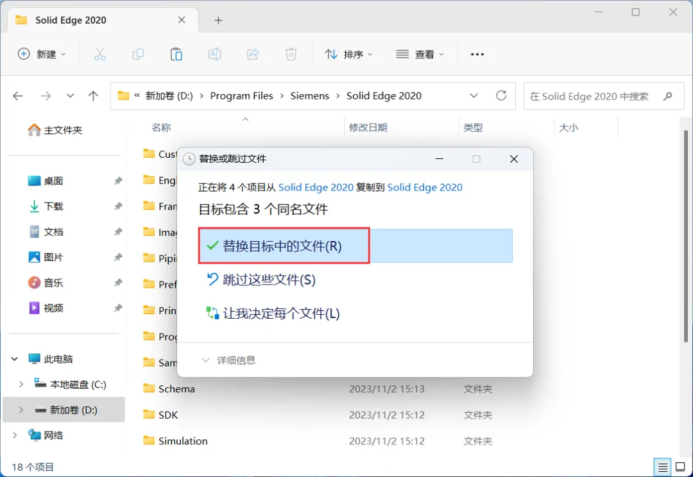Screen dimensions: 693x477
Task: Unpin 图片 from quick access
Action: (118, 257)
